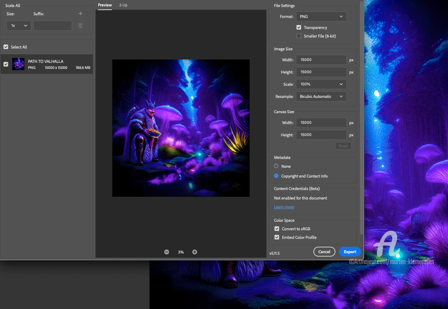
Task: Open the Learn more link
Action: [x=284, y=207]
